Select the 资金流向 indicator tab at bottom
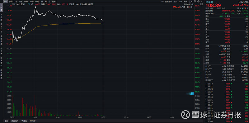This screenshot has height=123, width=249. (x=15, y=121)
